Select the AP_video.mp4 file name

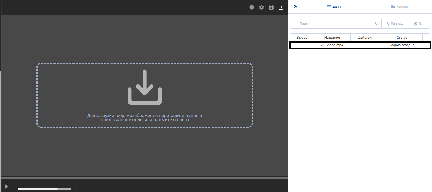[332, 45]
